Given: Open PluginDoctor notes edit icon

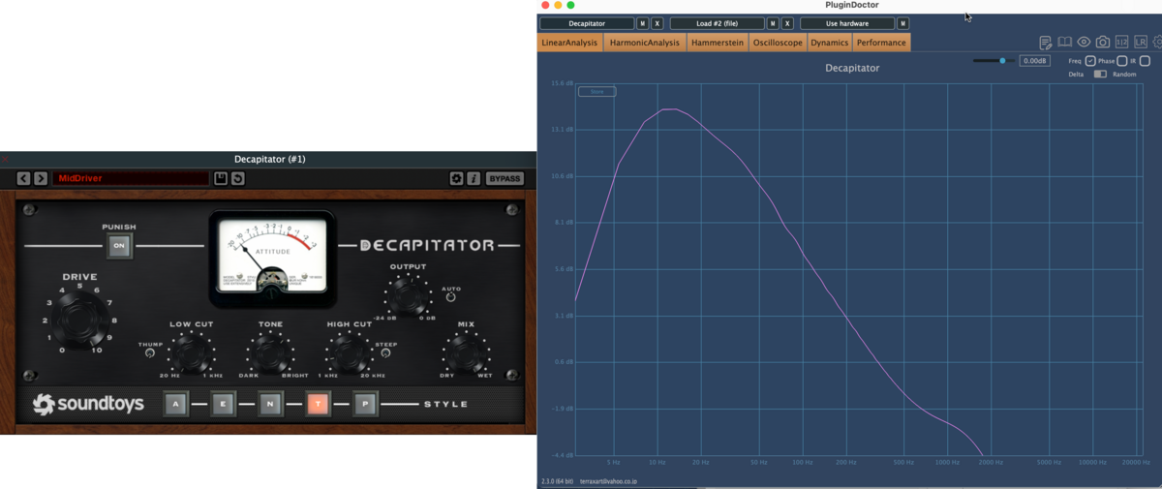Looking at the screenshot, I should [x=1046, y=43].
